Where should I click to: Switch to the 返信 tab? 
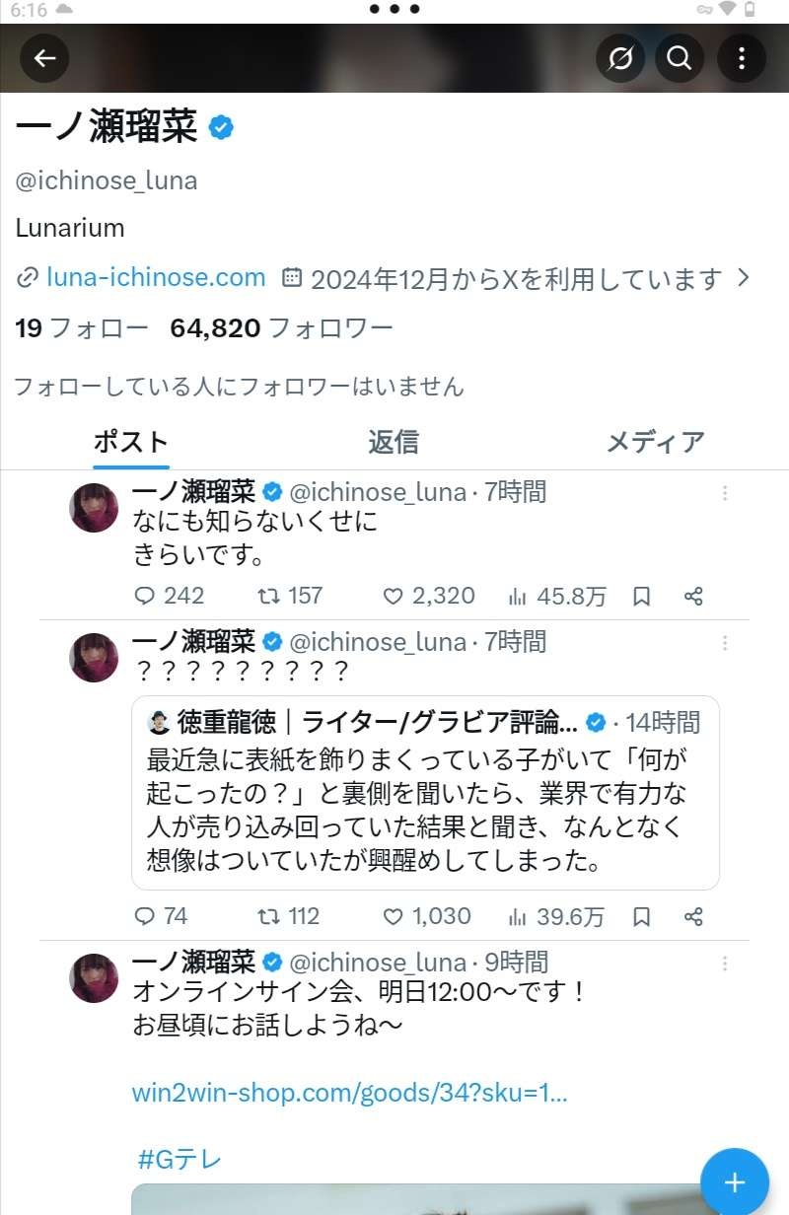click(393, 442)
